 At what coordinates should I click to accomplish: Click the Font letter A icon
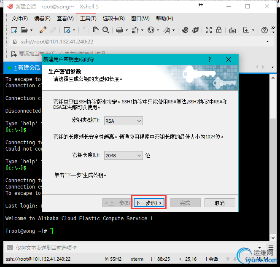tap(167, 30)
